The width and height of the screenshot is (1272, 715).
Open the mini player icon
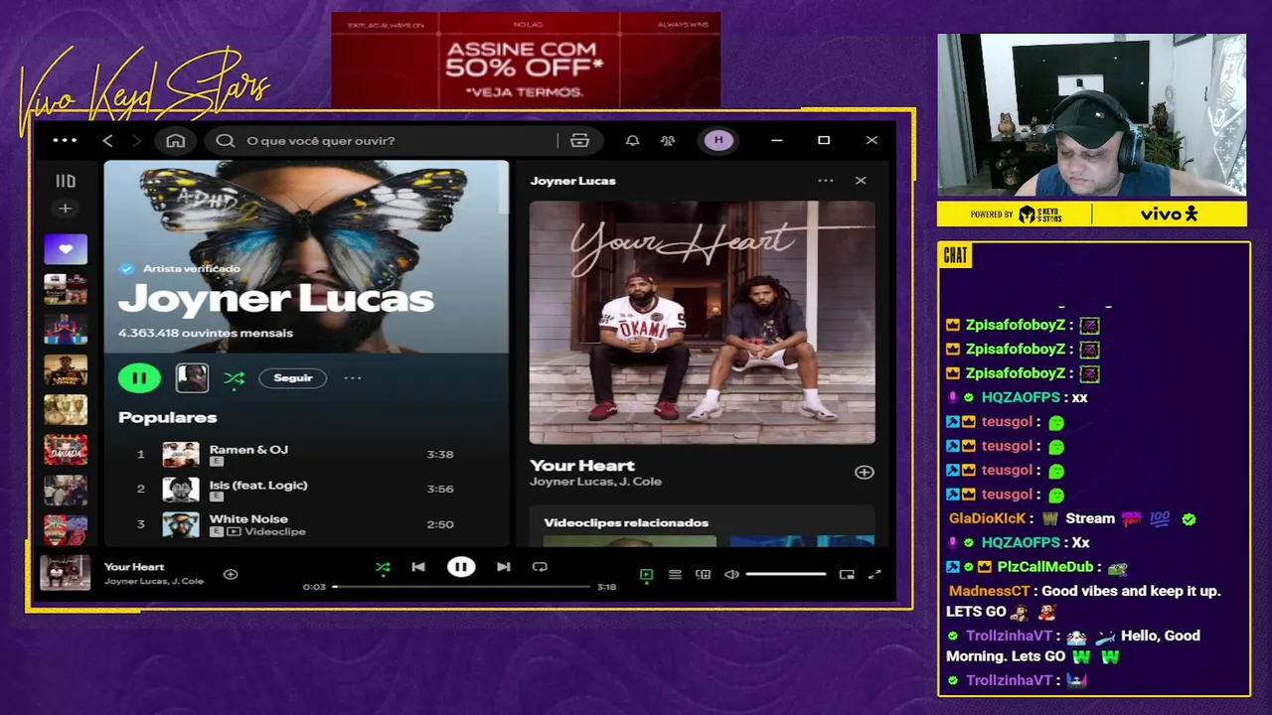(x=847, y=574)
